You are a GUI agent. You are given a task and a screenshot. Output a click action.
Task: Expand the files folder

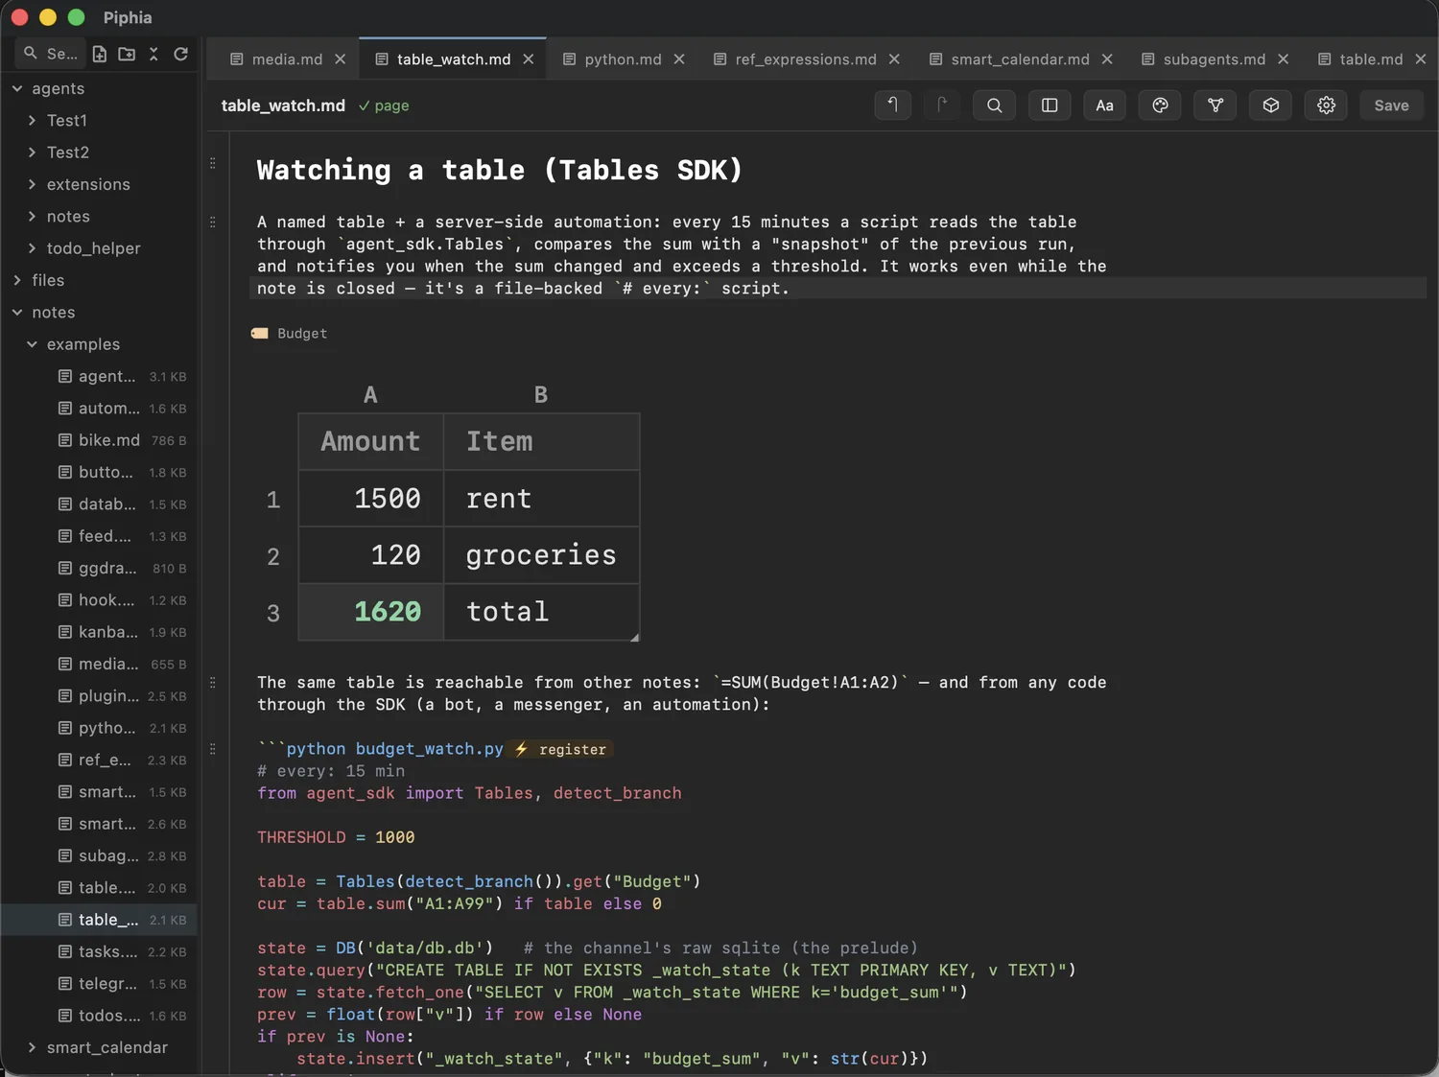click(x=17, y=280)
